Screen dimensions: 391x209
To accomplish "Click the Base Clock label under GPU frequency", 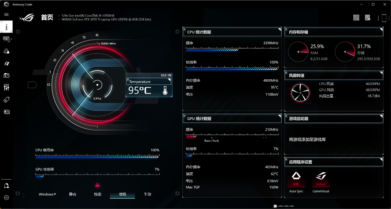I will click(212, 141).
